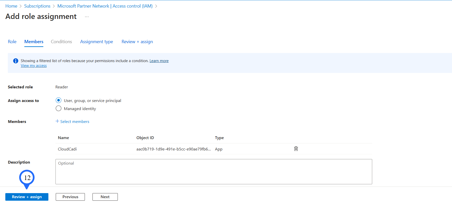Click the Previous button
This screenshot has height=207, width=452.
pyautogui.click(x=70, y=197)
